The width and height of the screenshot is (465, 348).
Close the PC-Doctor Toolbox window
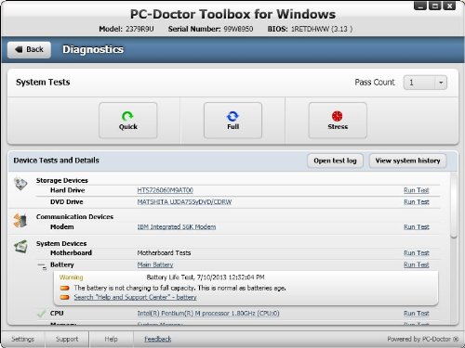(449, 6)
